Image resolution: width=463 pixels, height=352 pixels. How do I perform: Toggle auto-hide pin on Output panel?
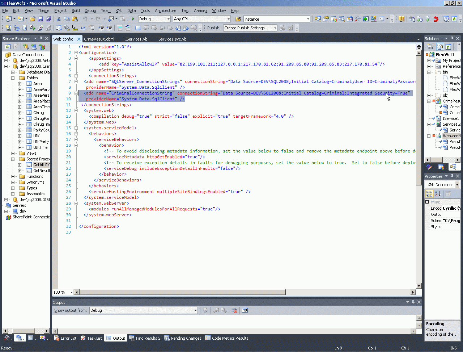point(413,302)
